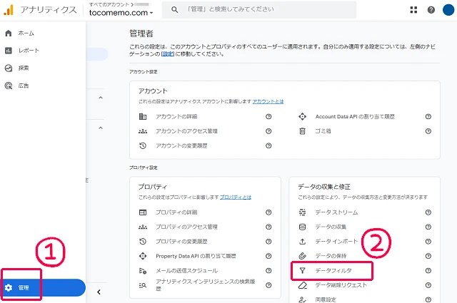Open the プロパティとは link
Image resolution: width=457 pixels, height=303 pixels.
pyautogui.click(x=236, y=197)
